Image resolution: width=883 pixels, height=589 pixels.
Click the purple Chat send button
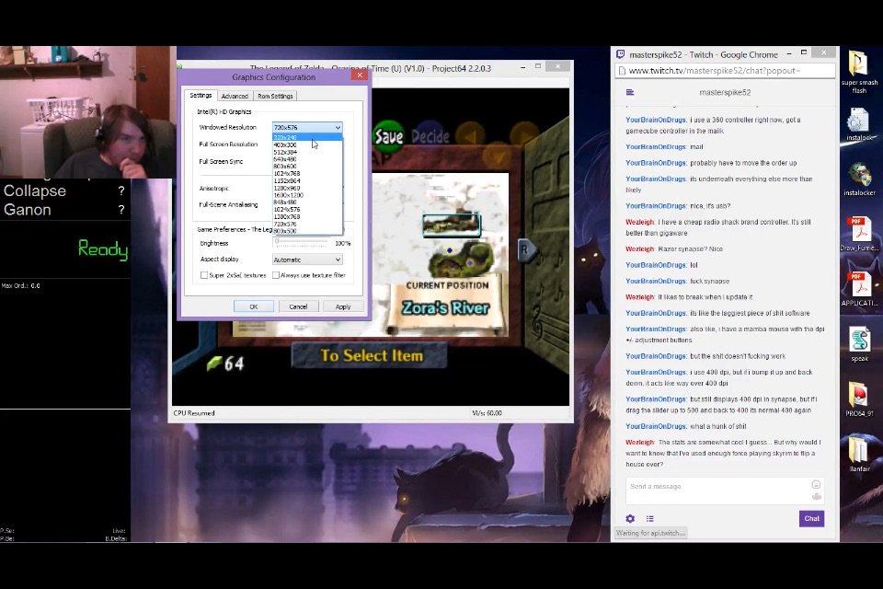click(811, 518)
